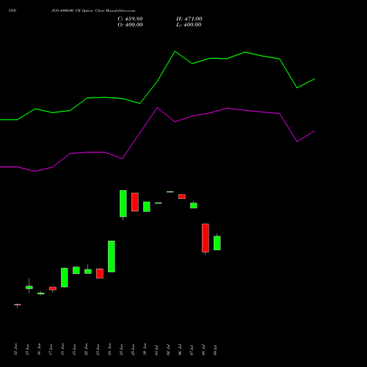The width and height of the screenshot is (367, 367).
Task: Click the small red candle above 17 Jun
Action: (53, 288)
